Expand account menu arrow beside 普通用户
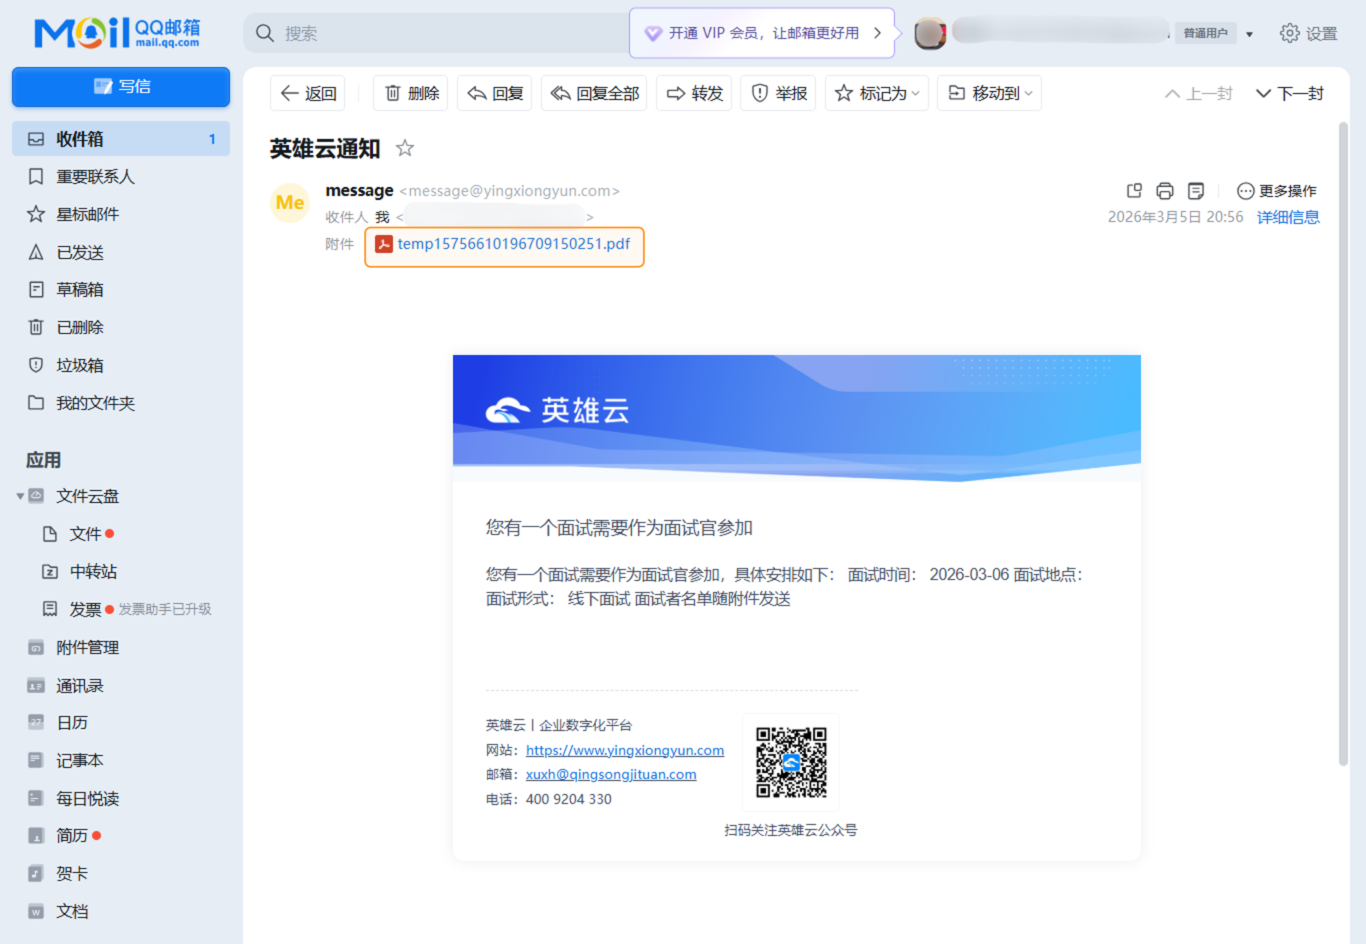The width and height of the screenshot is (1366, 944). 1250,34
